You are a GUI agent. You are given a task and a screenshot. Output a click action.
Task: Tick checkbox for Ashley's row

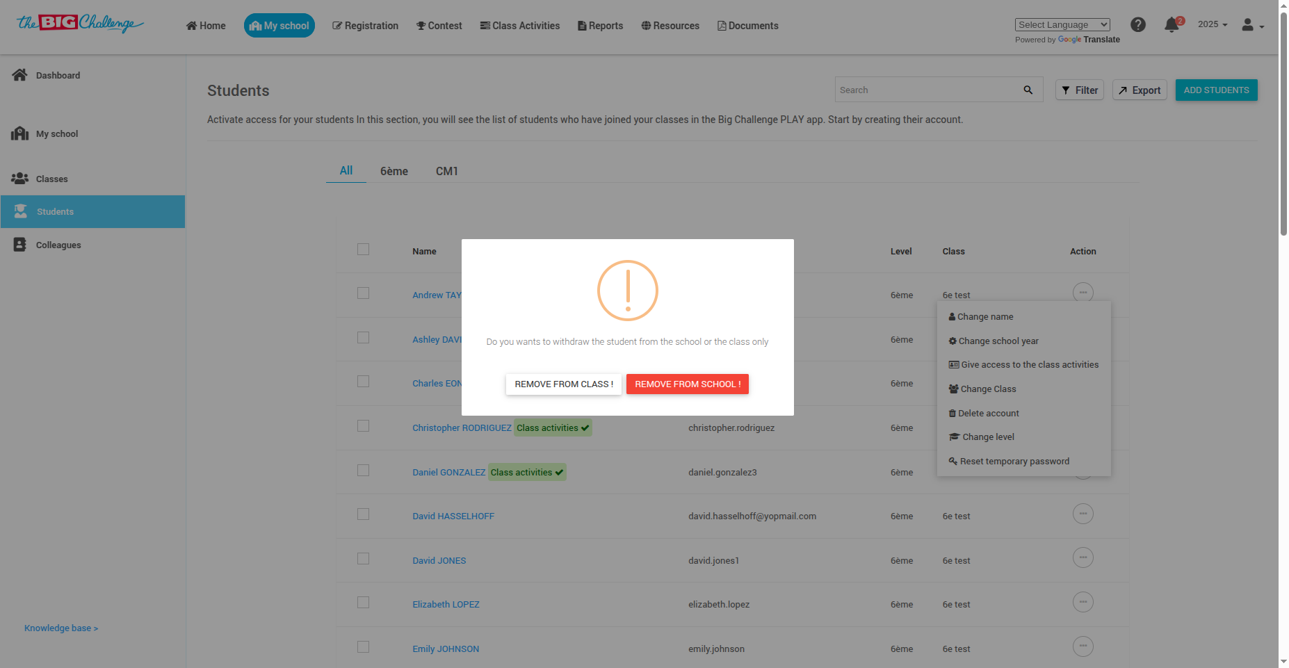tap(363, 337)
